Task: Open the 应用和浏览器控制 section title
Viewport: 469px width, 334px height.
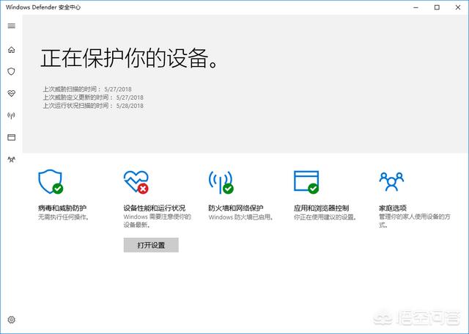Action: pos(321,208)
